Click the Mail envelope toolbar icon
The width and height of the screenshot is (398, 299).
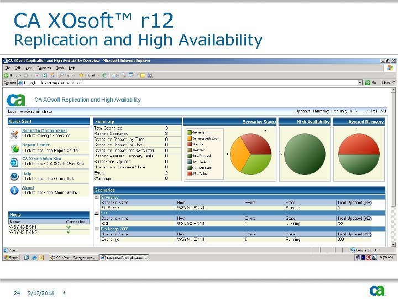point(114,75)
